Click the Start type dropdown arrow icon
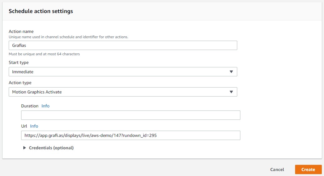 231,72
